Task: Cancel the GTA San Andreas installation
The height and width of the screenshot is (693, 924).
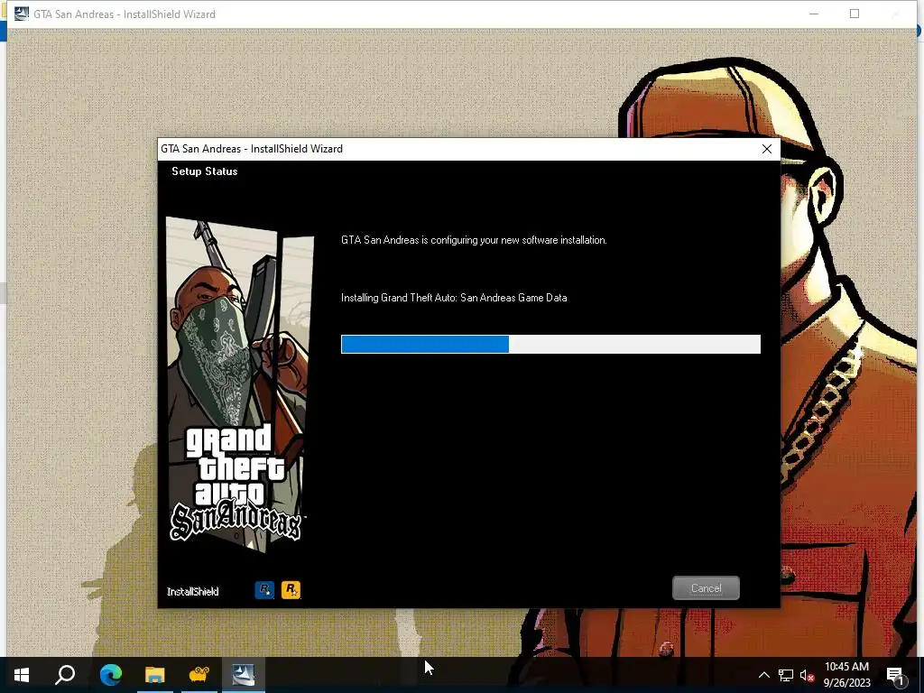Action: click(x=706, y=588)
